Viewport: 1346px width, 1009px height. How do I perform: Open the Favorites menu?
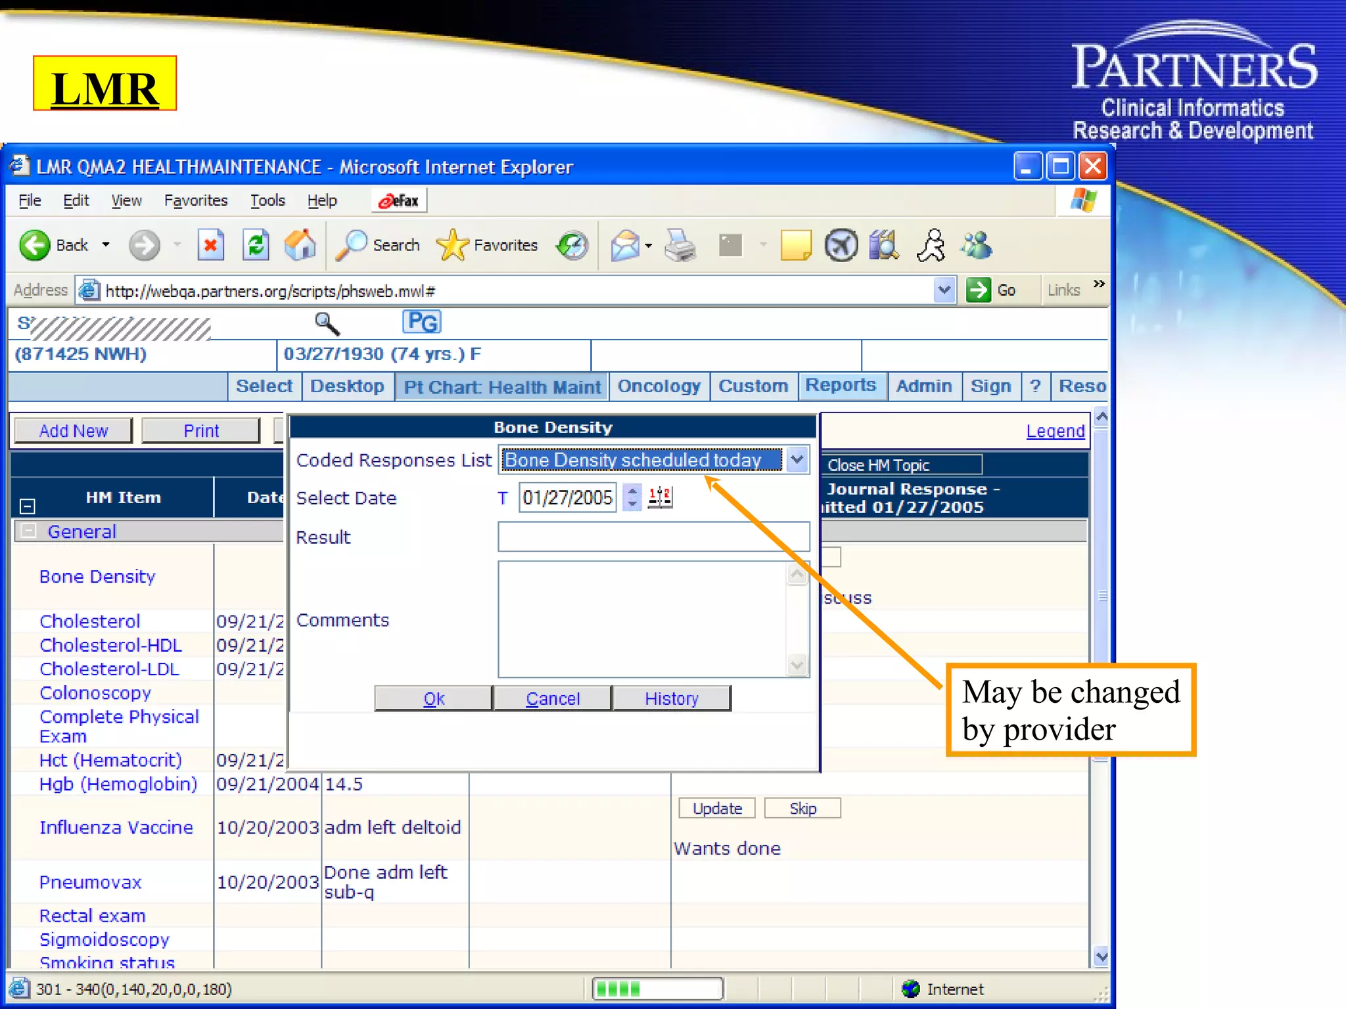[195, 200]
